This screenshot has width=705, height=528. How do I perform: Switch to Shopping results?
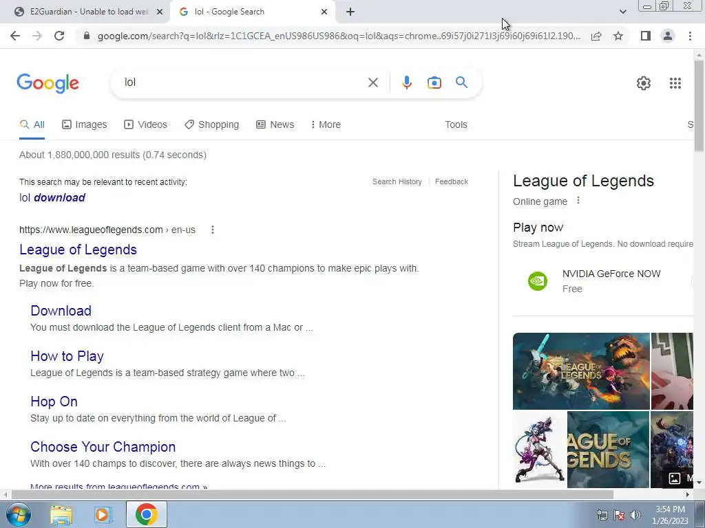[212, 125]
